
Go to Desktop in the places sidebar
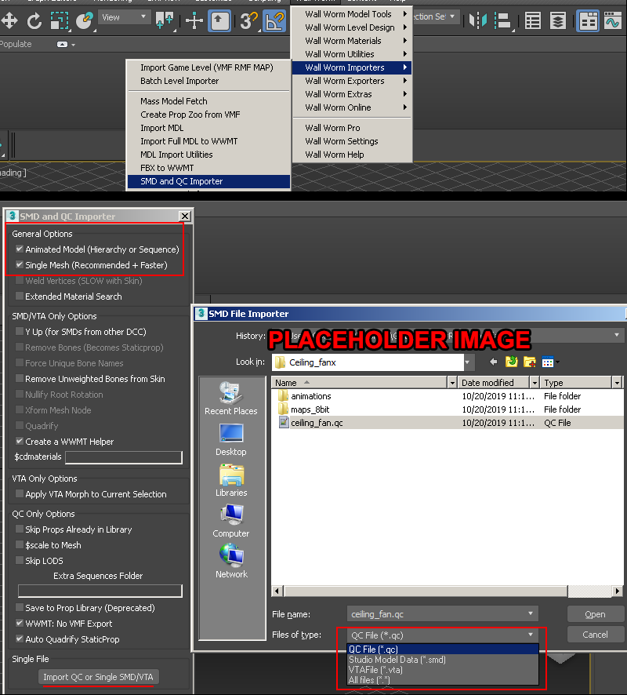click(x=230, y=440)
